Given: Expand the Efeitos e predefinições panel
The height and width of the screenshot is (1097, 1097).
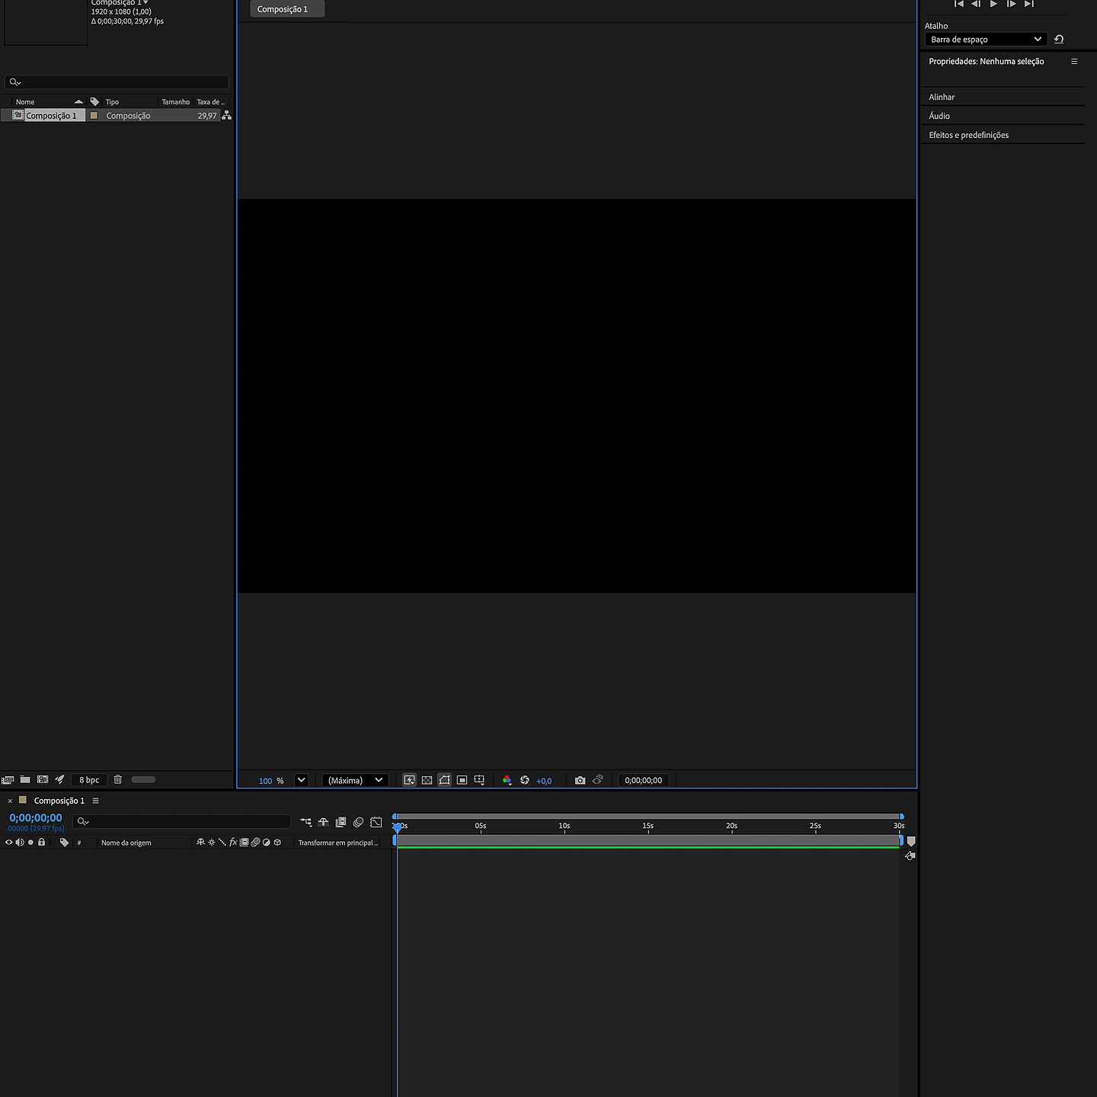Looking at the screenshot, I should 968,135.
